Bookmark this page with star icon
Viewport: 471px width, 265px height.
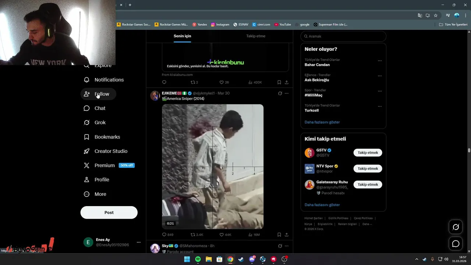click(x=436, y=15)
